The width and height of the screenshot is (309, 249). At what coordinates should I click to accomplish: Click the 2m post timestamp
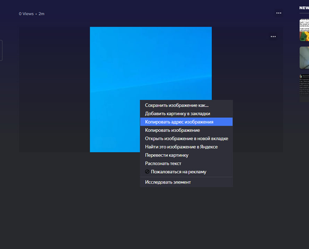(41, 14)
